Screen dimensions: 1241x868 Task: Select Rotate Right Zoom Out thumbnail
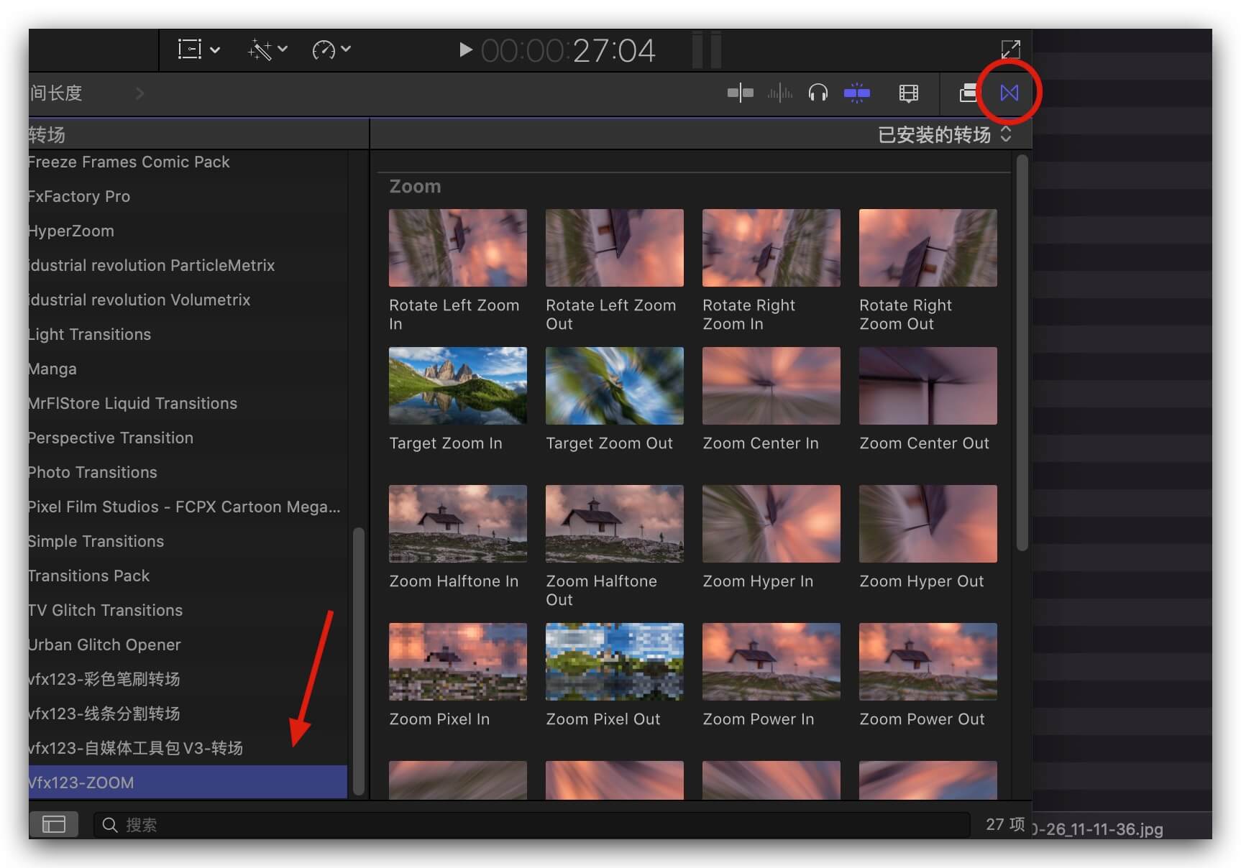[928, 248]
